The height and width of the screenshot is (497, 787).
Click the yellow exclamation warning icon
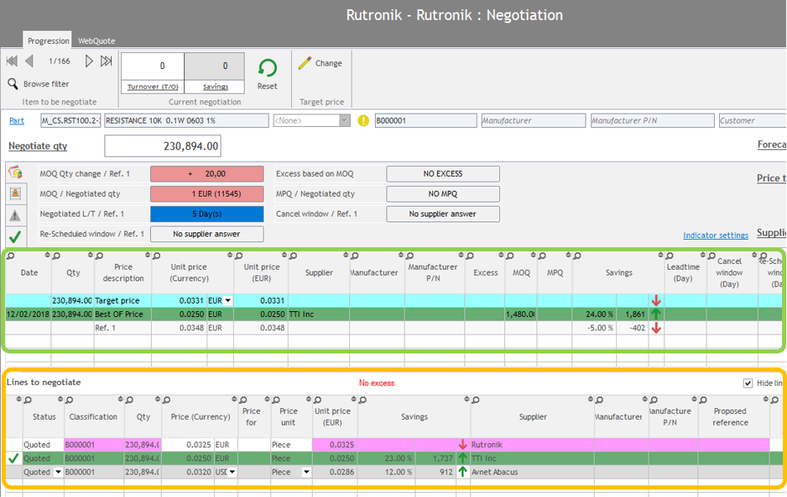[x=363, y=120]
